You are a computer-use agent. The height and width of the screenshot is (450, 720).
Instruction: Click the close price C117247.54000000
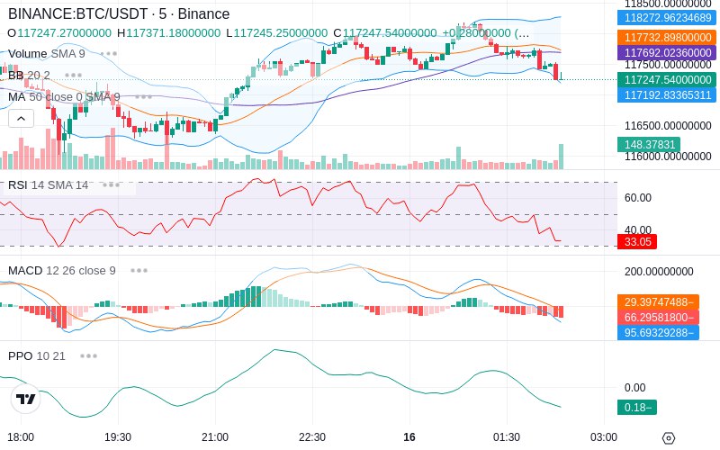[x=385, y=33]
